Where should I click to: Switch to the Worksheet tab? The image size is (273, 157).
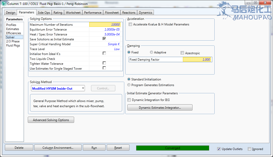pyautogui.click(x=73, y=13)
